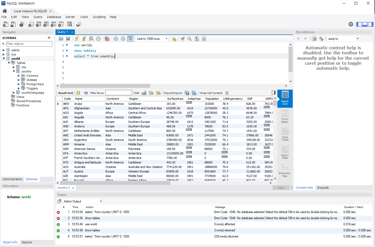
Task: Open inspector for selected object icon
Action: (x=22, y=24)
